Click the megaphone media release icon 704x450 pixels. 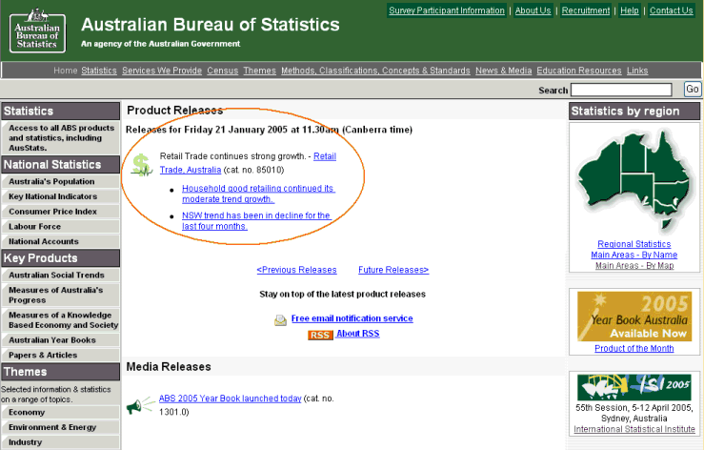click(x=136, y=405)
